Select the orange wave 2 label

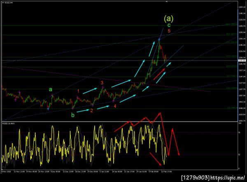[91, 111]
